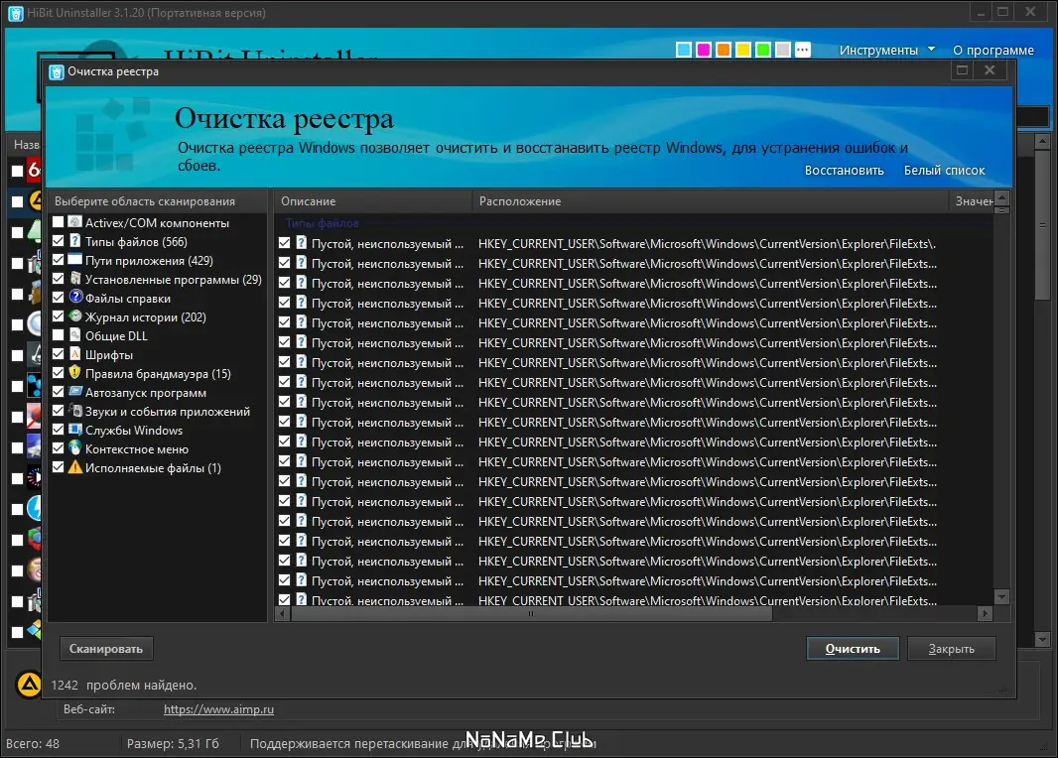This screenshot has width=1058, height=758.
Task: Enable the 'Общие DLL' checkbox
Action: pos(58,335)
